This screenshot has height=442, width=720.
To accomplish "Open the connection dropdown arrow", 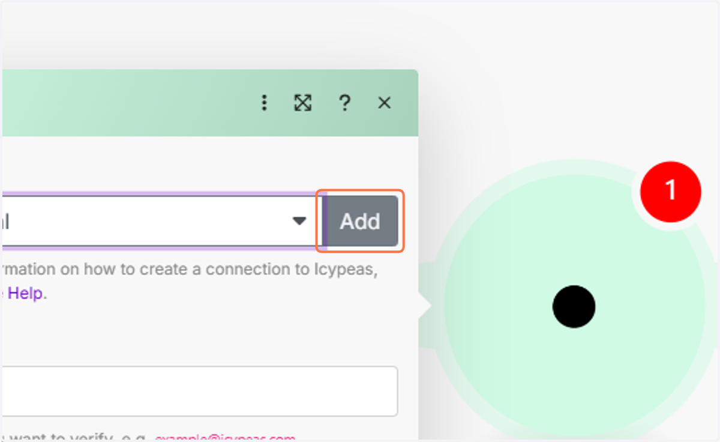I will pyautogui.click(x=299, y=221).
